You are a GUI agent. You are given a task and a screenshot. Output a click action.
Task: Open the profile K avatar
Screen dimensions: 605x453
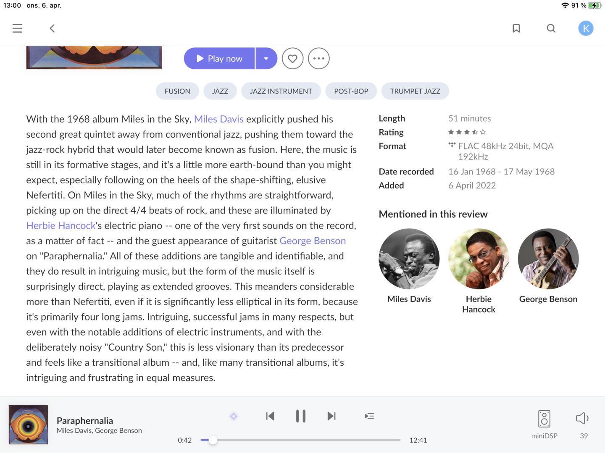click(586, 28)
